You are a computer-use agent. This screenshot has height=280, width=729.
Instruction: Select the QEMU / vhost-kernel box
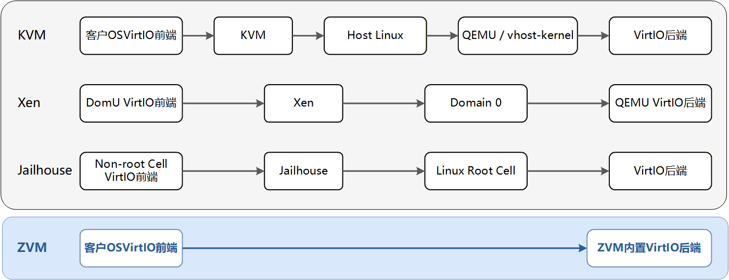518,36
